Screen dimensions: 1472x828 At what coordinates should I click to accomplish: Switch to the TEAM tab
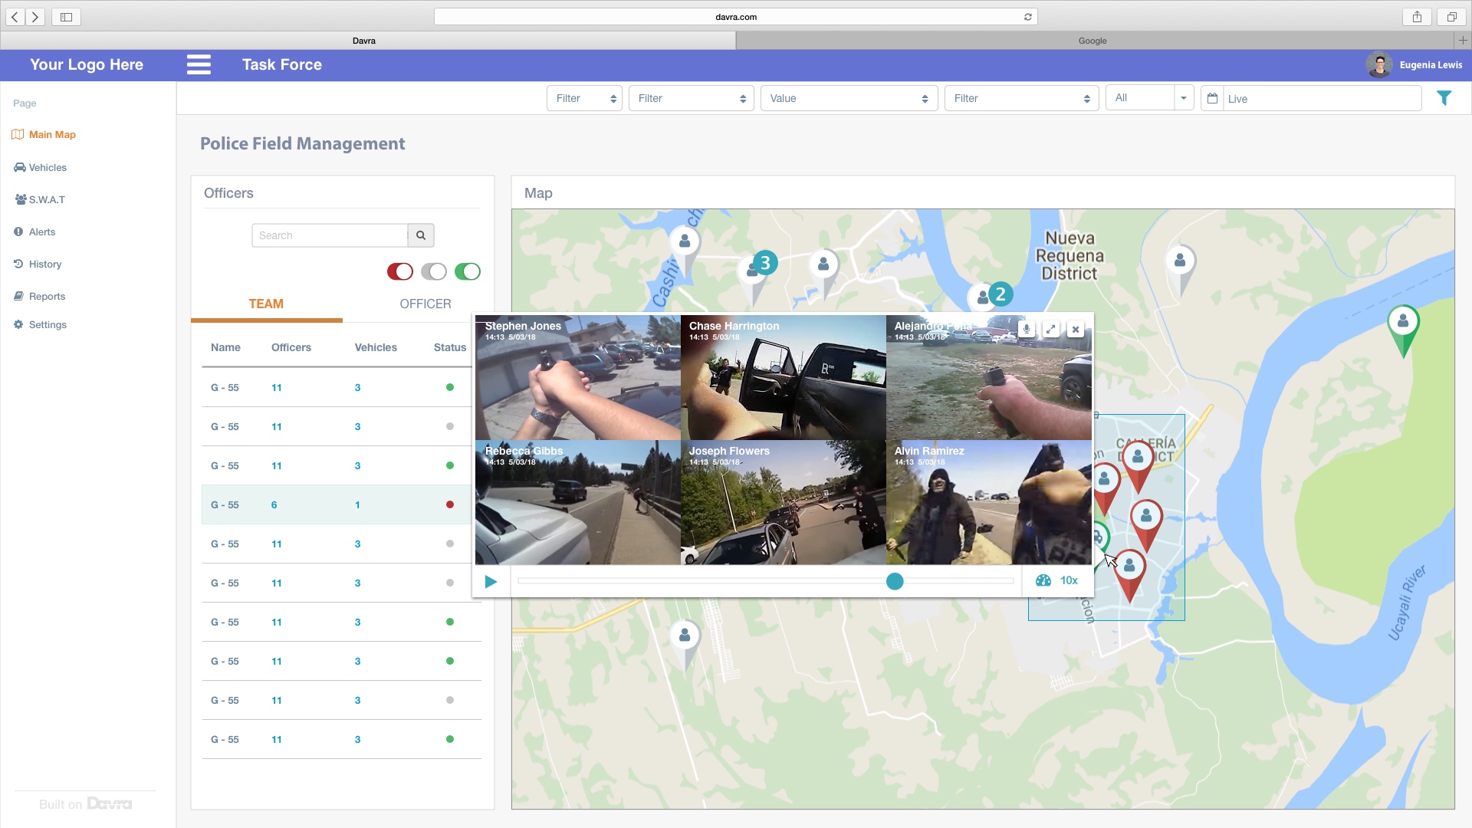point(266,304)
